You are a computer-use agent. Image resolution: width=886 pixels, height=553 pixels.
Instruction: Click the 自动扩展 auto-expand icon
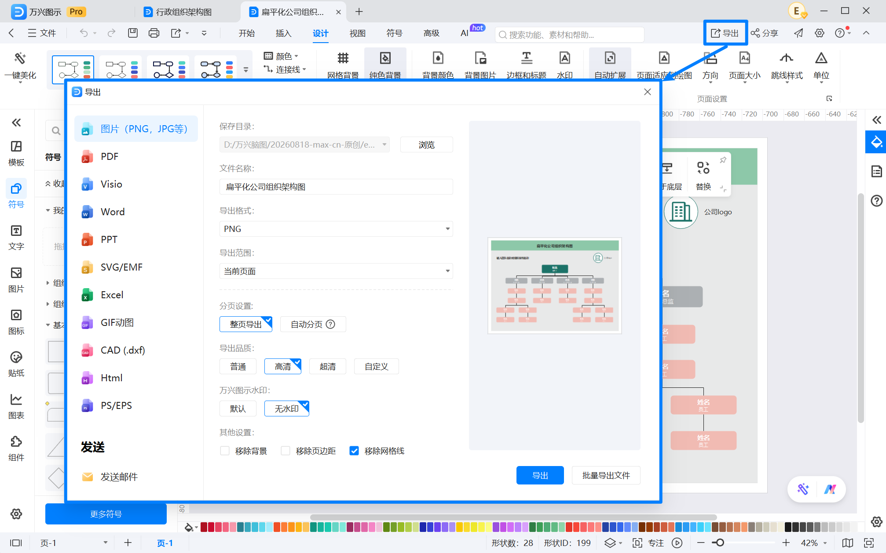(x=610, y=58)
